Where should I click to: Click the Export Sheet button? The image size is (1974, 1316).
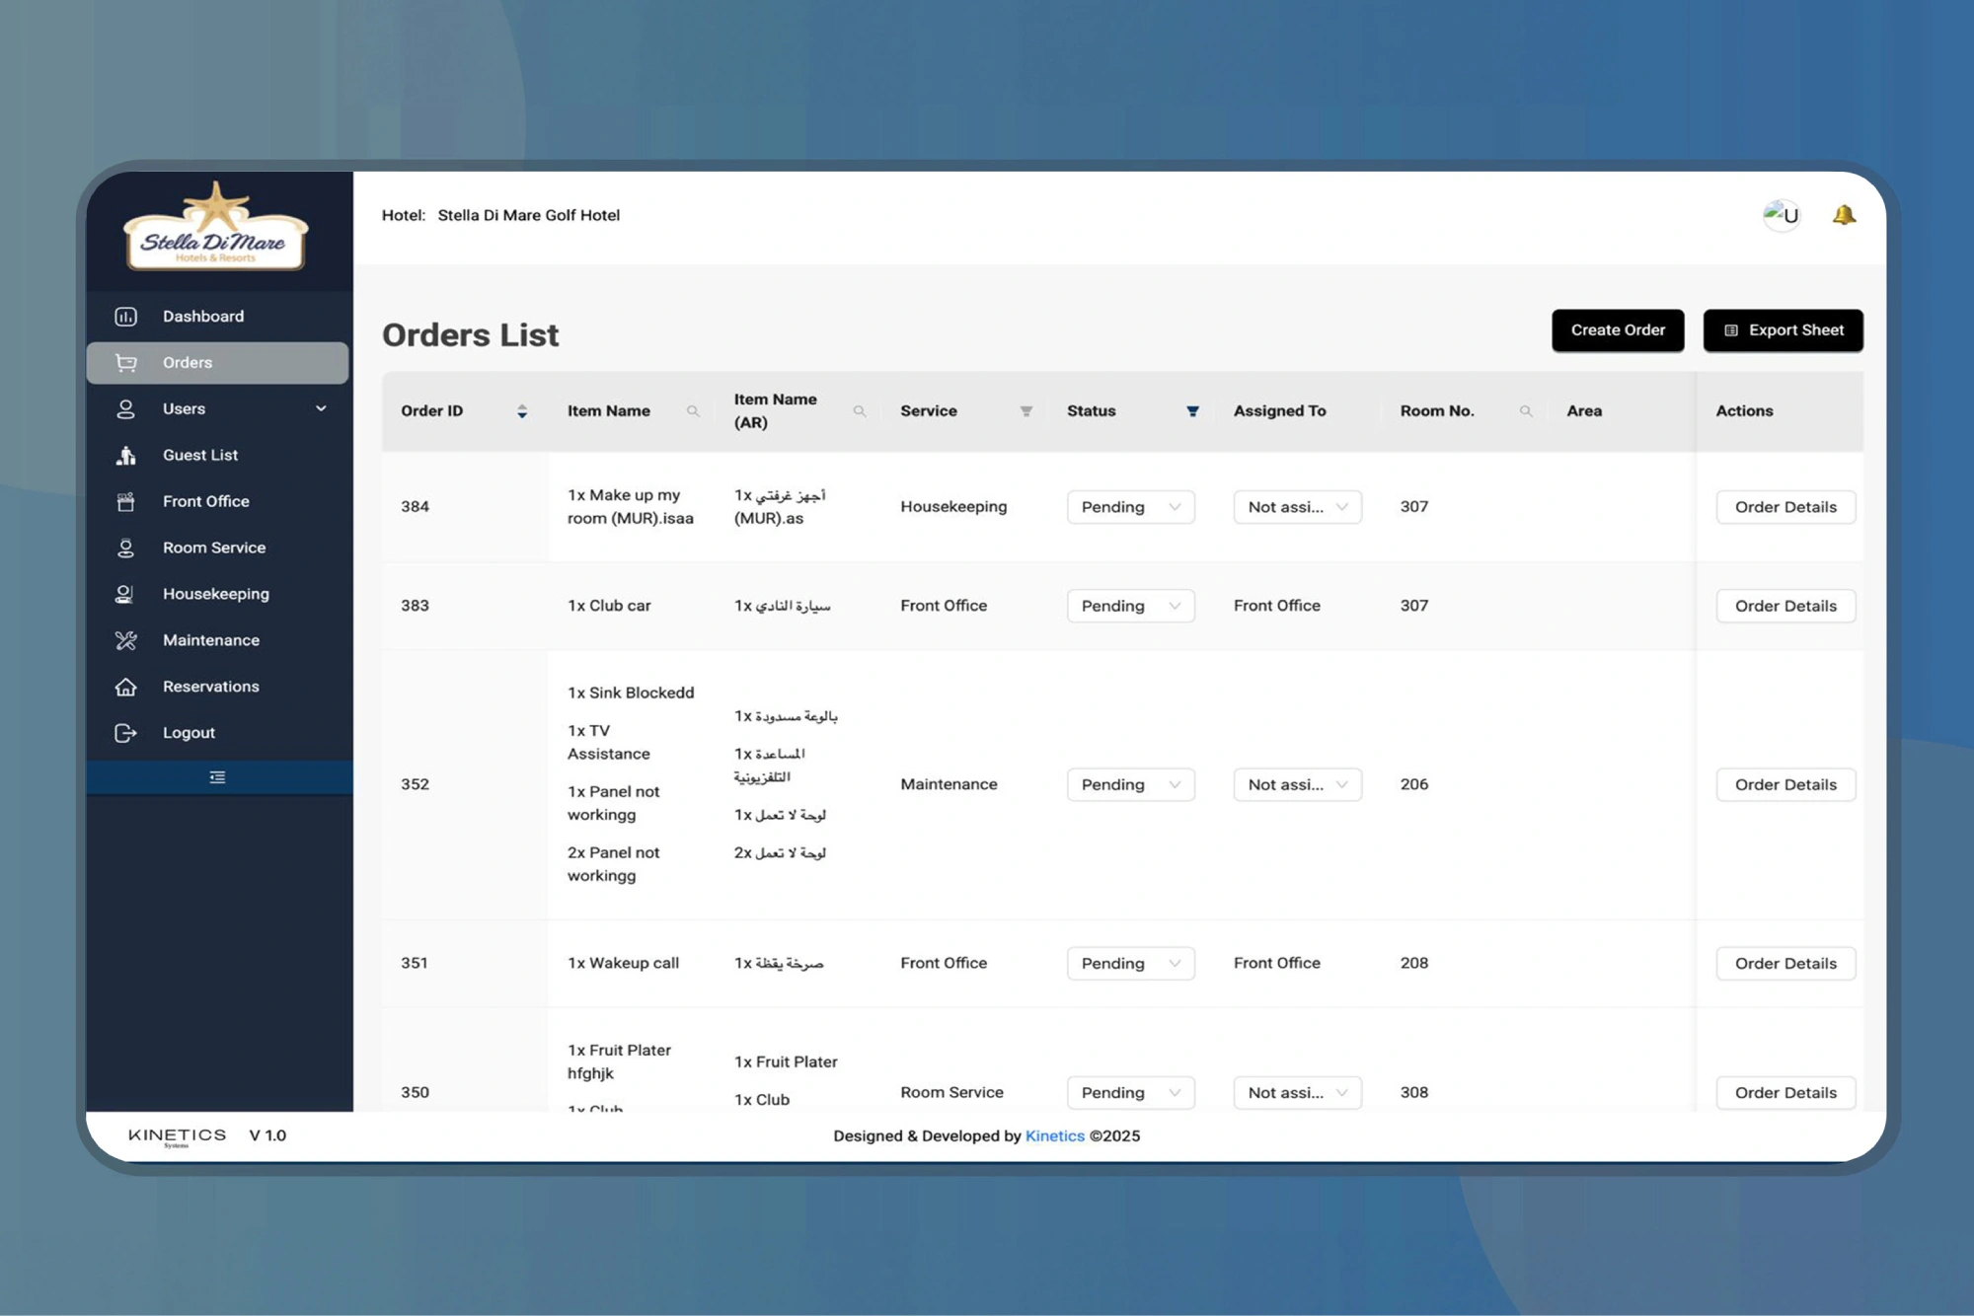pos(1783,330)
